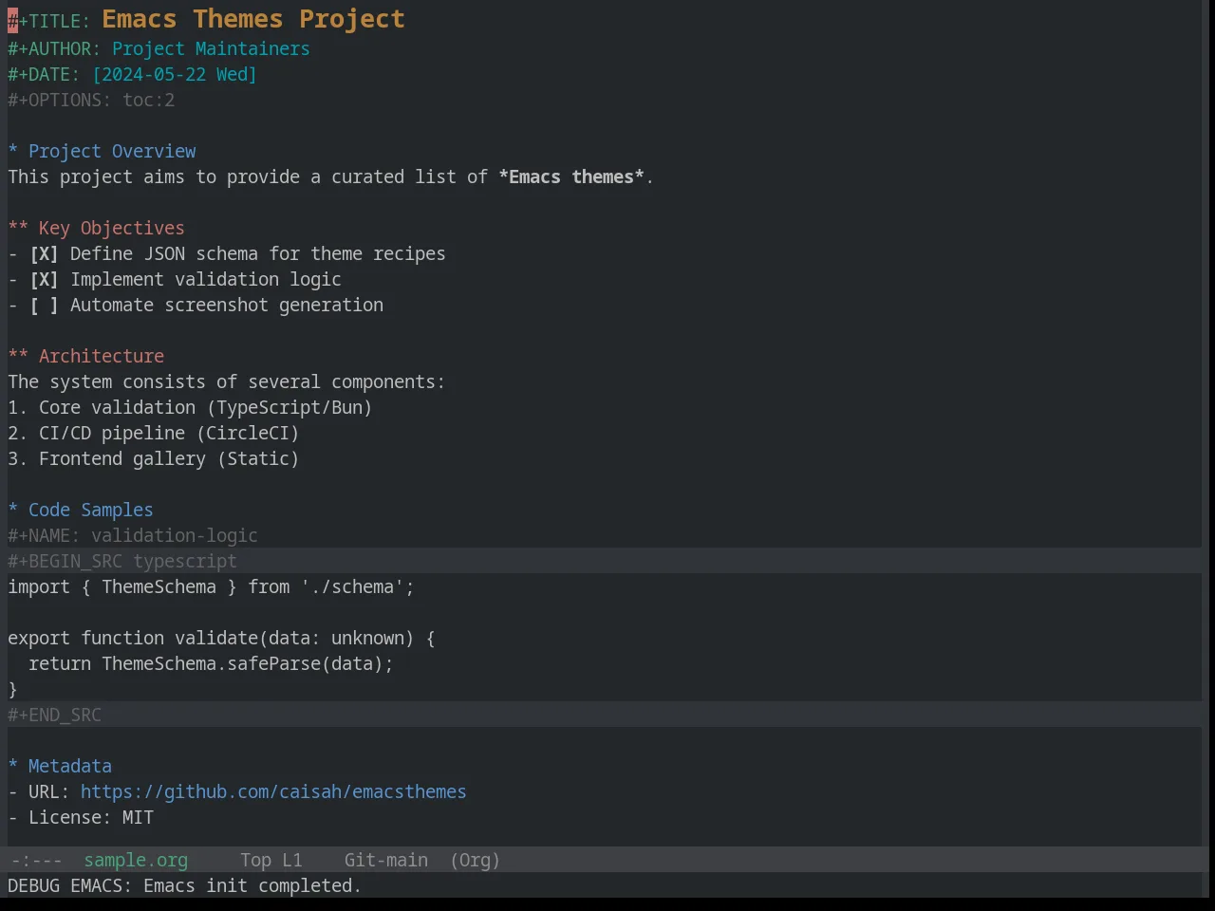
Task: Click the Emacs Themes Project title
Action: tap(253, 19)
